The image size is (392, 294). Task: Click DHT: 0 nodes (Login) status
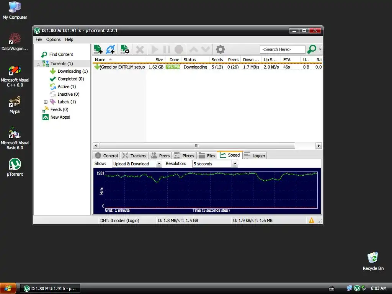tap(119, 220)
